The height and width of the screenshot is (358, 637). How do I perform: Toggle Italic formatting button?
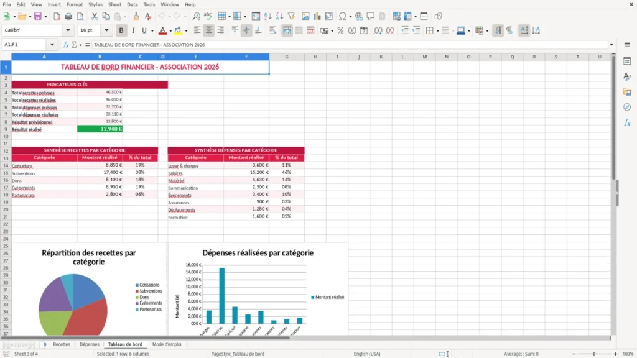[x=133, y=30]
